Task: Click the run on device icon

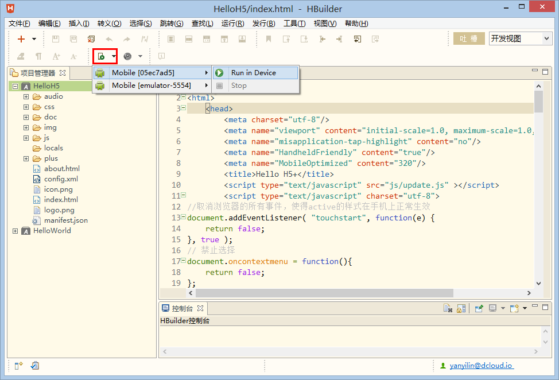Action: tap(101, 56)
